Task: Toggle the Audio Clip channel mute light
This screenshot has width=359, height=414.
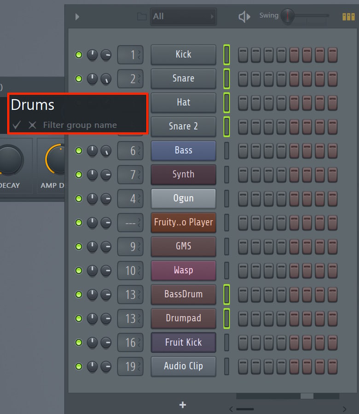Action: tap(79, 366)
